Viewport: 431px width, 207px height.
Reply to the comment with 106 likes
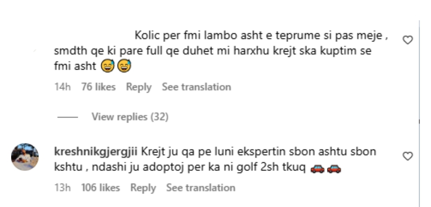click(x=143, y=188)
